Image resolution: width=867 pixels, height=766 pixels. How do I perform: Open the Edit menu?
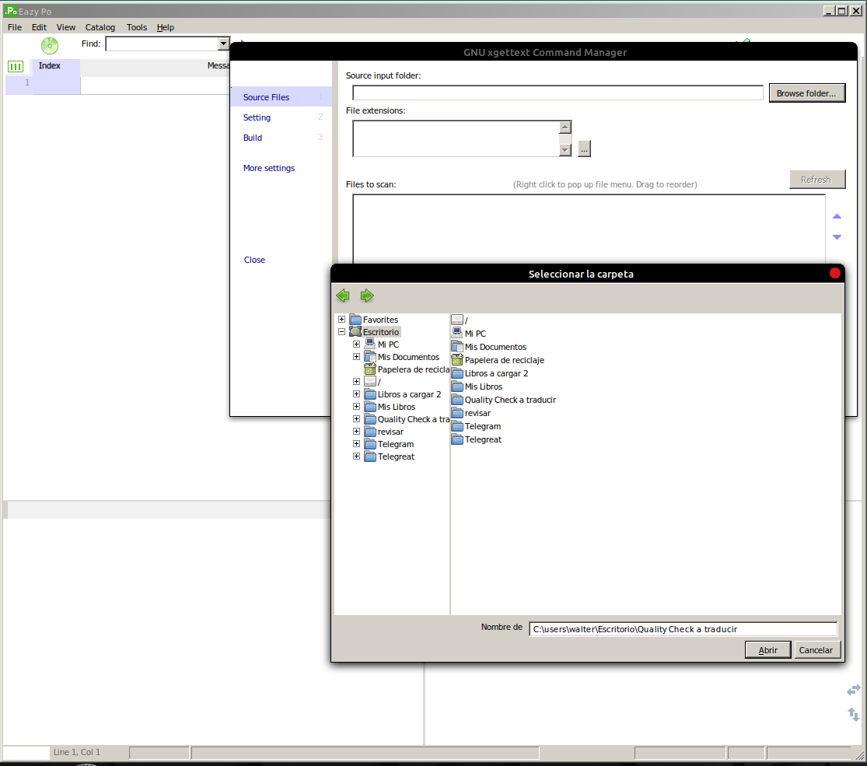point(39,27)
